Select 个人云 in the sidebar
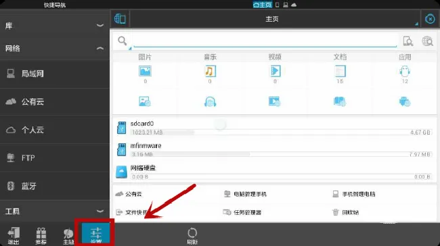440x246 pixels. (x=55, y=130)
